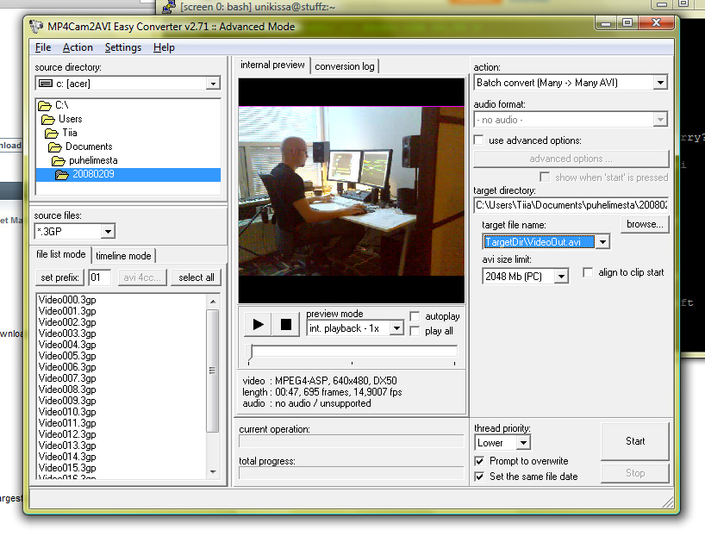Click the browse... button
The width and height of the screenshot is (705, 536).
click(645, 224)
